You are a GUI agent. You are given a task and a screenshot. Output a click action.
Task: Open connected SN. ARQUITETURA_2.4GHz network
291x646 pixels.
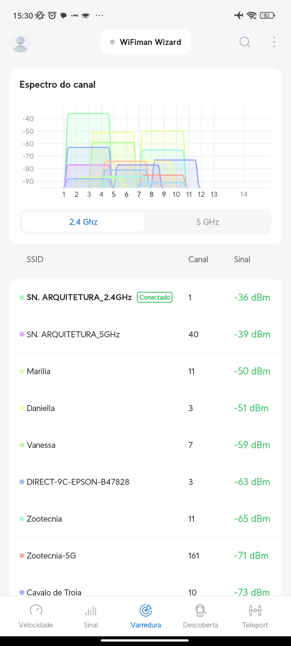pyautogui.click(x=79, y=297)
